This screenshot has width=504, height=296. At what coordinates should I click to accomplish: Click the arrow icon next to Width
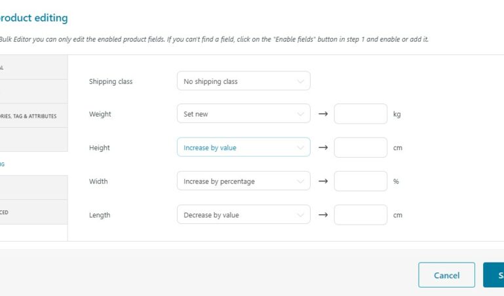point(323,181)
